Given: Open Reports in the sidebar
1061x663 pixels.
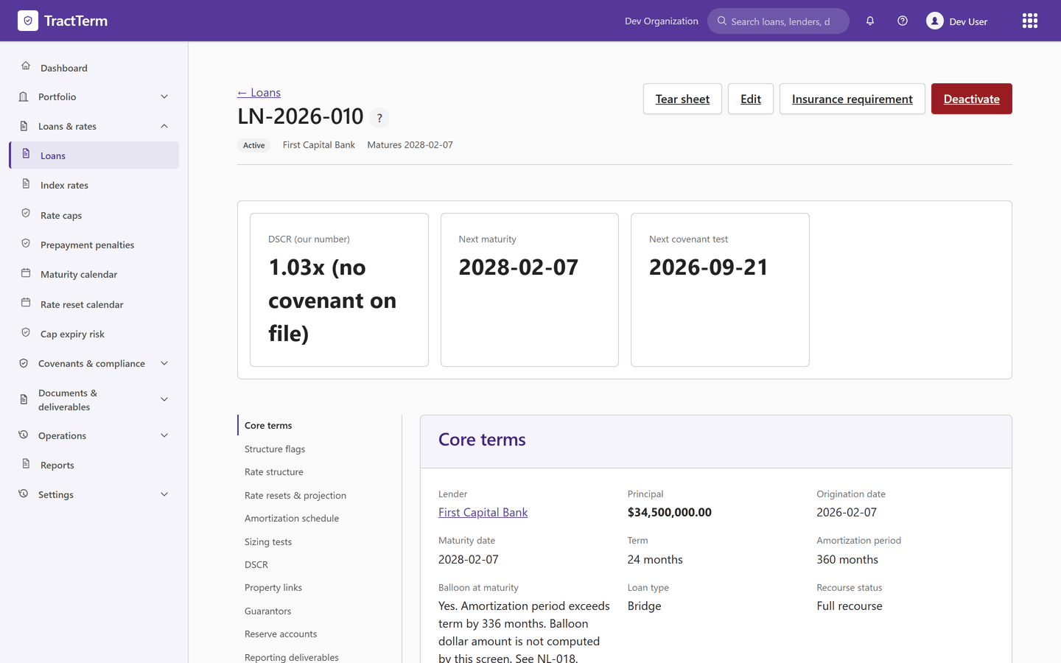Looking at the screenshot, I should (x=94, y=465).
